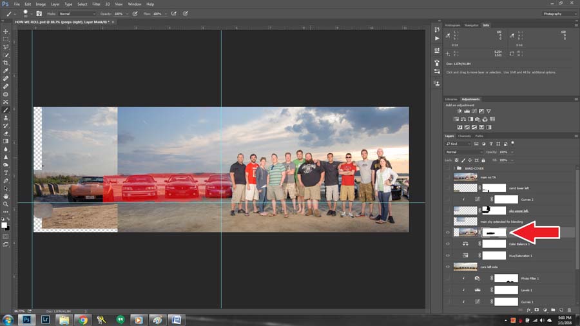Show the BAND-COVER group
This screenshot has width=580, height=326.
click(448, 168)
